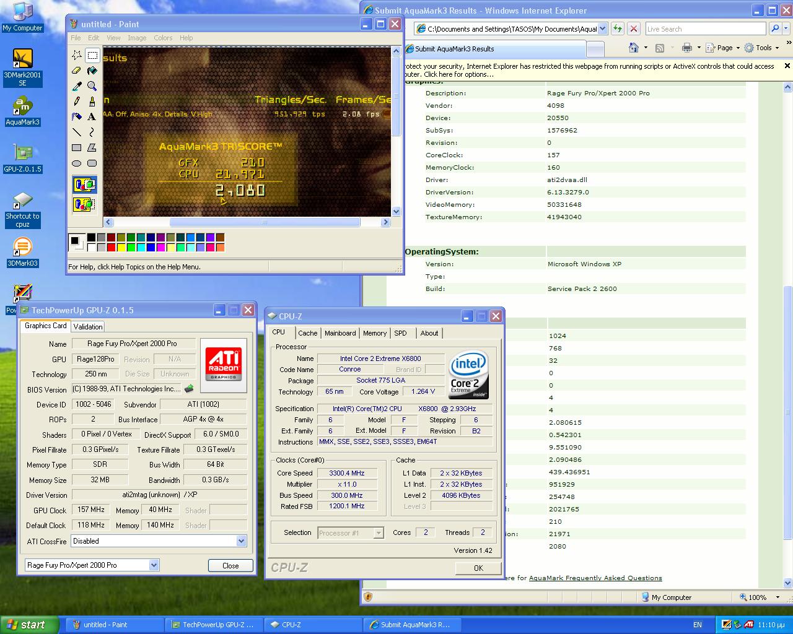The image size is (793, 634).
Task: Open the Processor #1 selection dropdown
Action: point(379,533)
